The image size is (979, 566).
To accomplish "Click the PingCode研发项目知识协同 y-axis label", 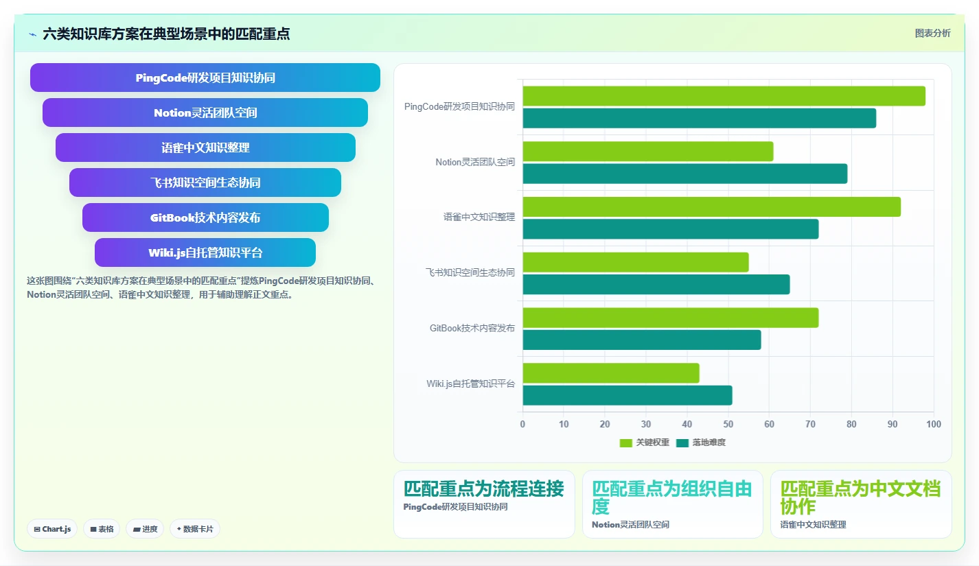I will (x=459, y=106).
